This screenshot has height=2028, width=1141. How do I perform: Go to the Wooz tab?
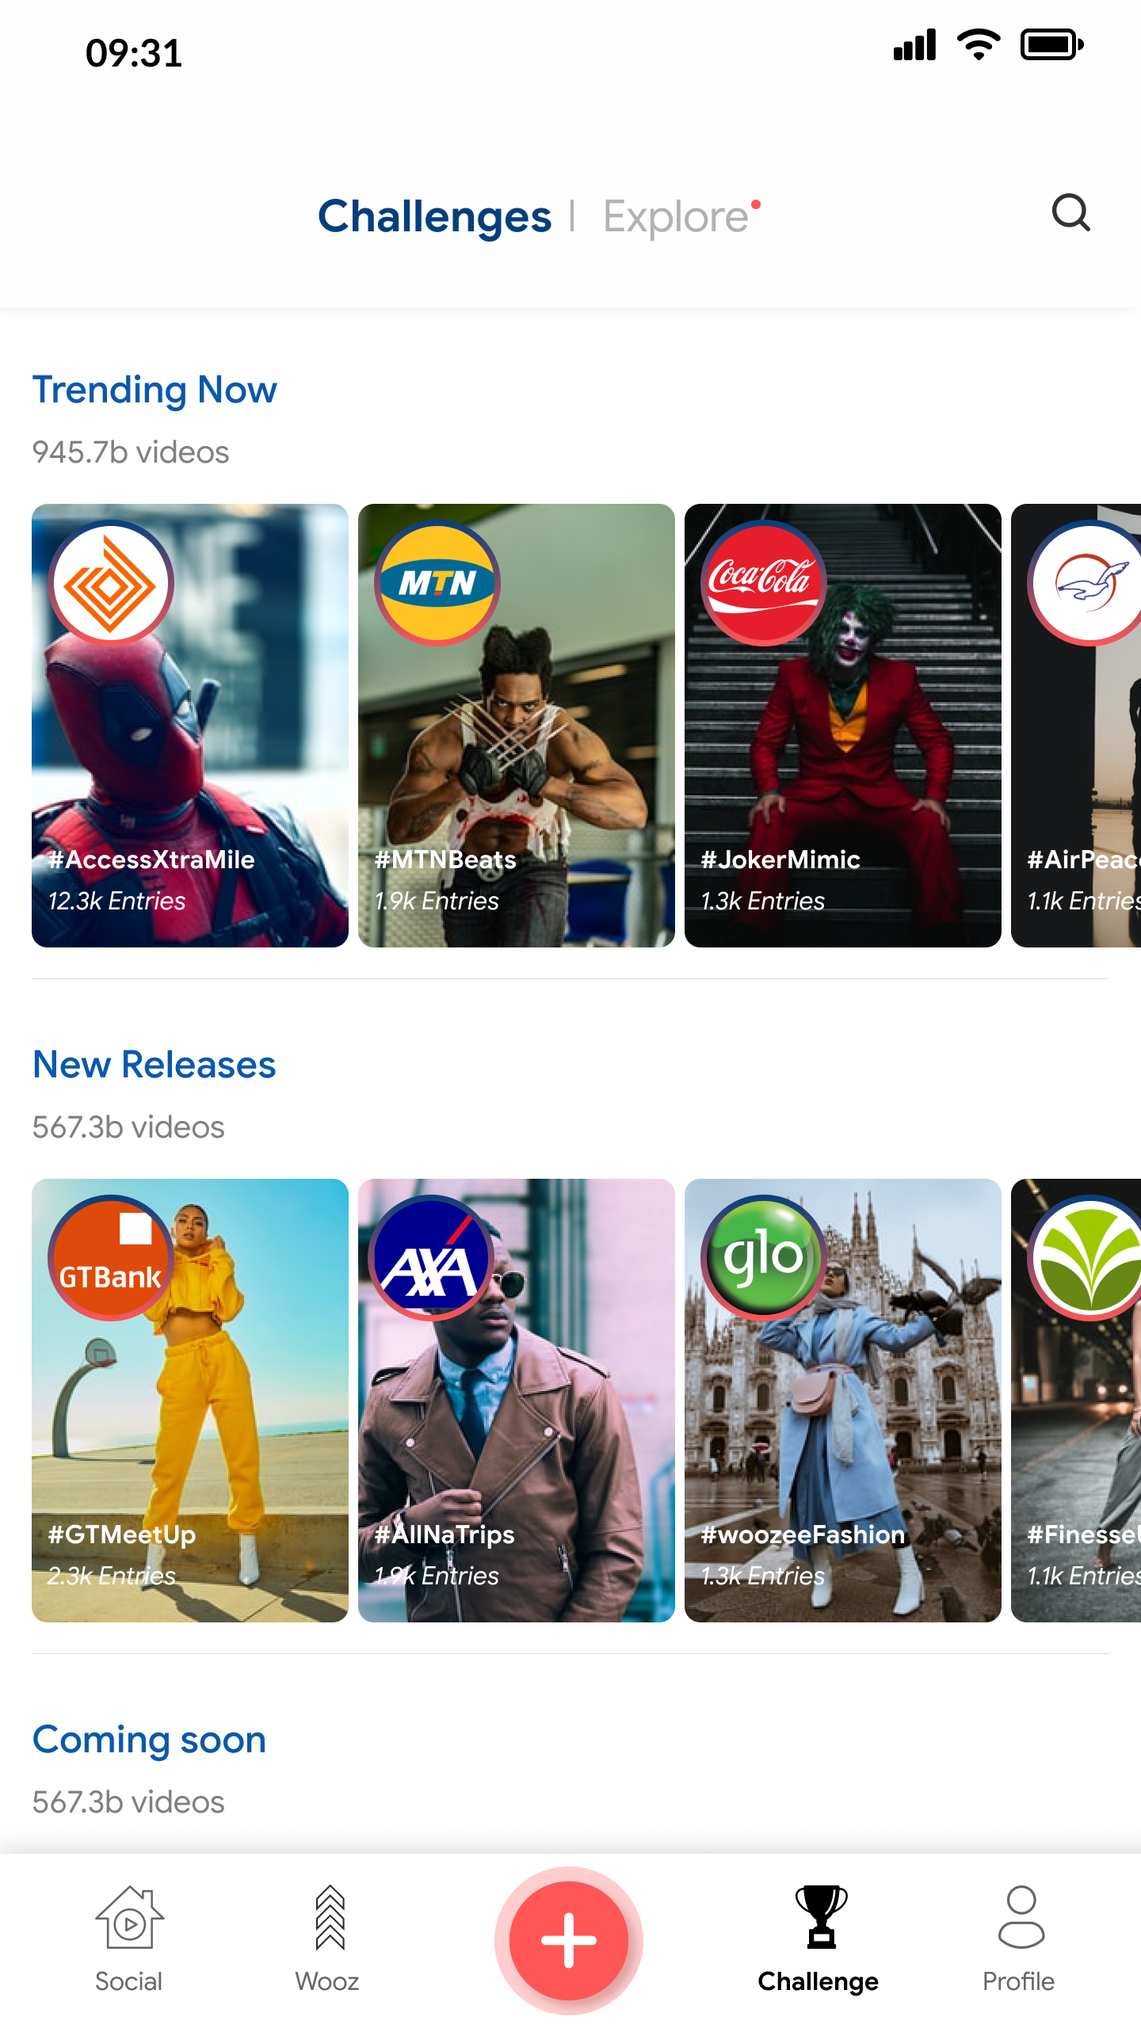coord(328,1938)
